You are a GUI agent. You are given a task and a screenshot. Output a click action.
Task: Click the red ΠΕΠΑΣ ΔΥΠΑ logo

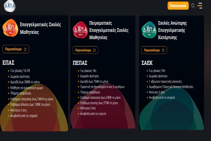[x=80, y=30]
